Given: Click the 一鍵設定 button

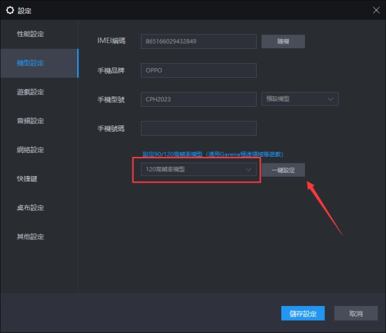Looking at the screenshot, I should pos(283,170).
